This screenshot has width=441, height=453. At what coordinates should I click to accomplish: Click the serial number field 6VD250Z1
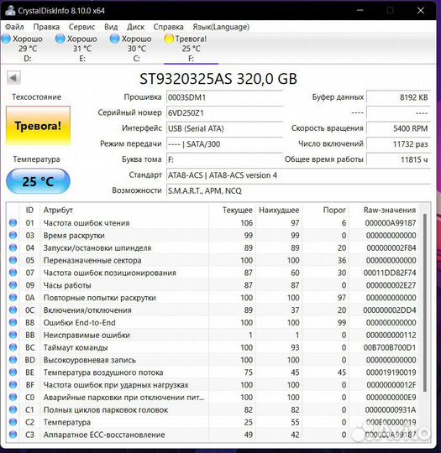click(x=224, y=112)
